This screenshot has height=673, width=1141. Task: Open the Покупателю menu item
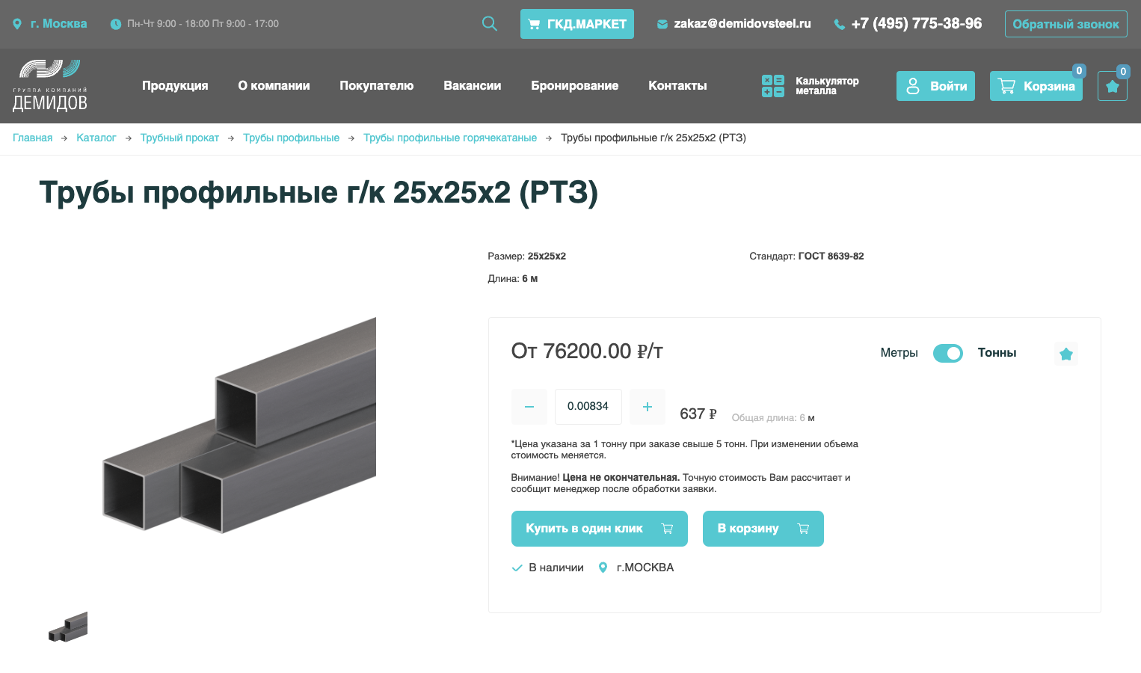coord(376,85)
